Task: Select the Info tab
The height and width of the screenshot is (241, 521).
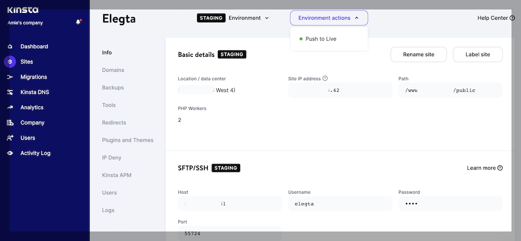Action: point(107,53)
